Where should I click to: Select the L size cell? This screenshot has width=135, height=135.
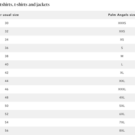tap(122, 64)
